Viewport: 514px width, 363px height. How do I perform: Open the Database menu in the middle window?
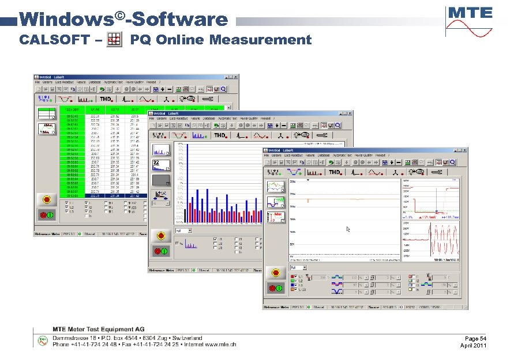[209, 118]
